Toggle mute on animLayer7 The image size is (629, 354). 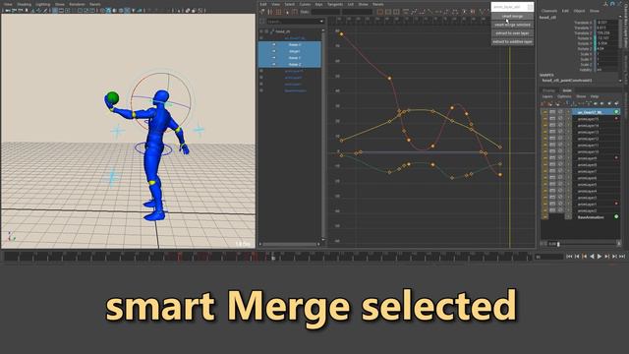pyautogui.click(x=560, y=171)
